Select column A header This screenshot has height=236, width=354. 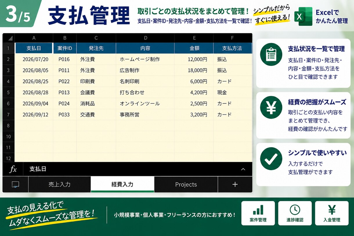click(x=34, y=38)
